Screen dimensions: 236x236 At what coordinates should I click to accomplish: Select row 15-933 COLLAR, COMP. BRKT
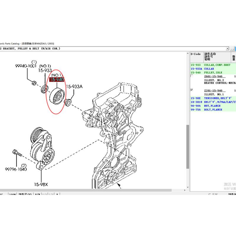click(x=213, y=65)
